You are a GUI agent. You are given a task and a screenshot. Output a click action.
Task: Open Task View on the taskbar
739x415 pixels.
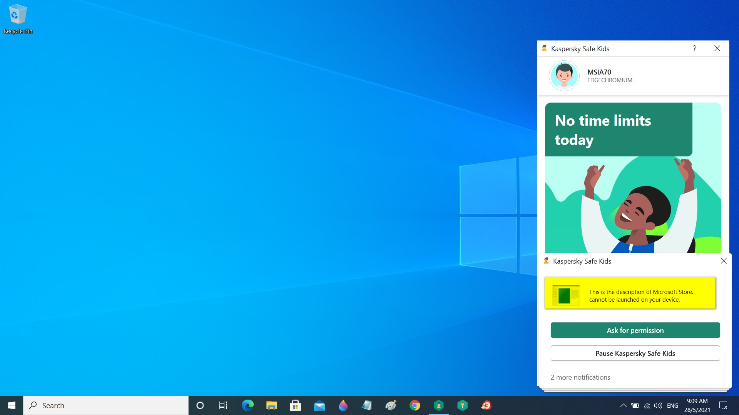pos(223,405)
